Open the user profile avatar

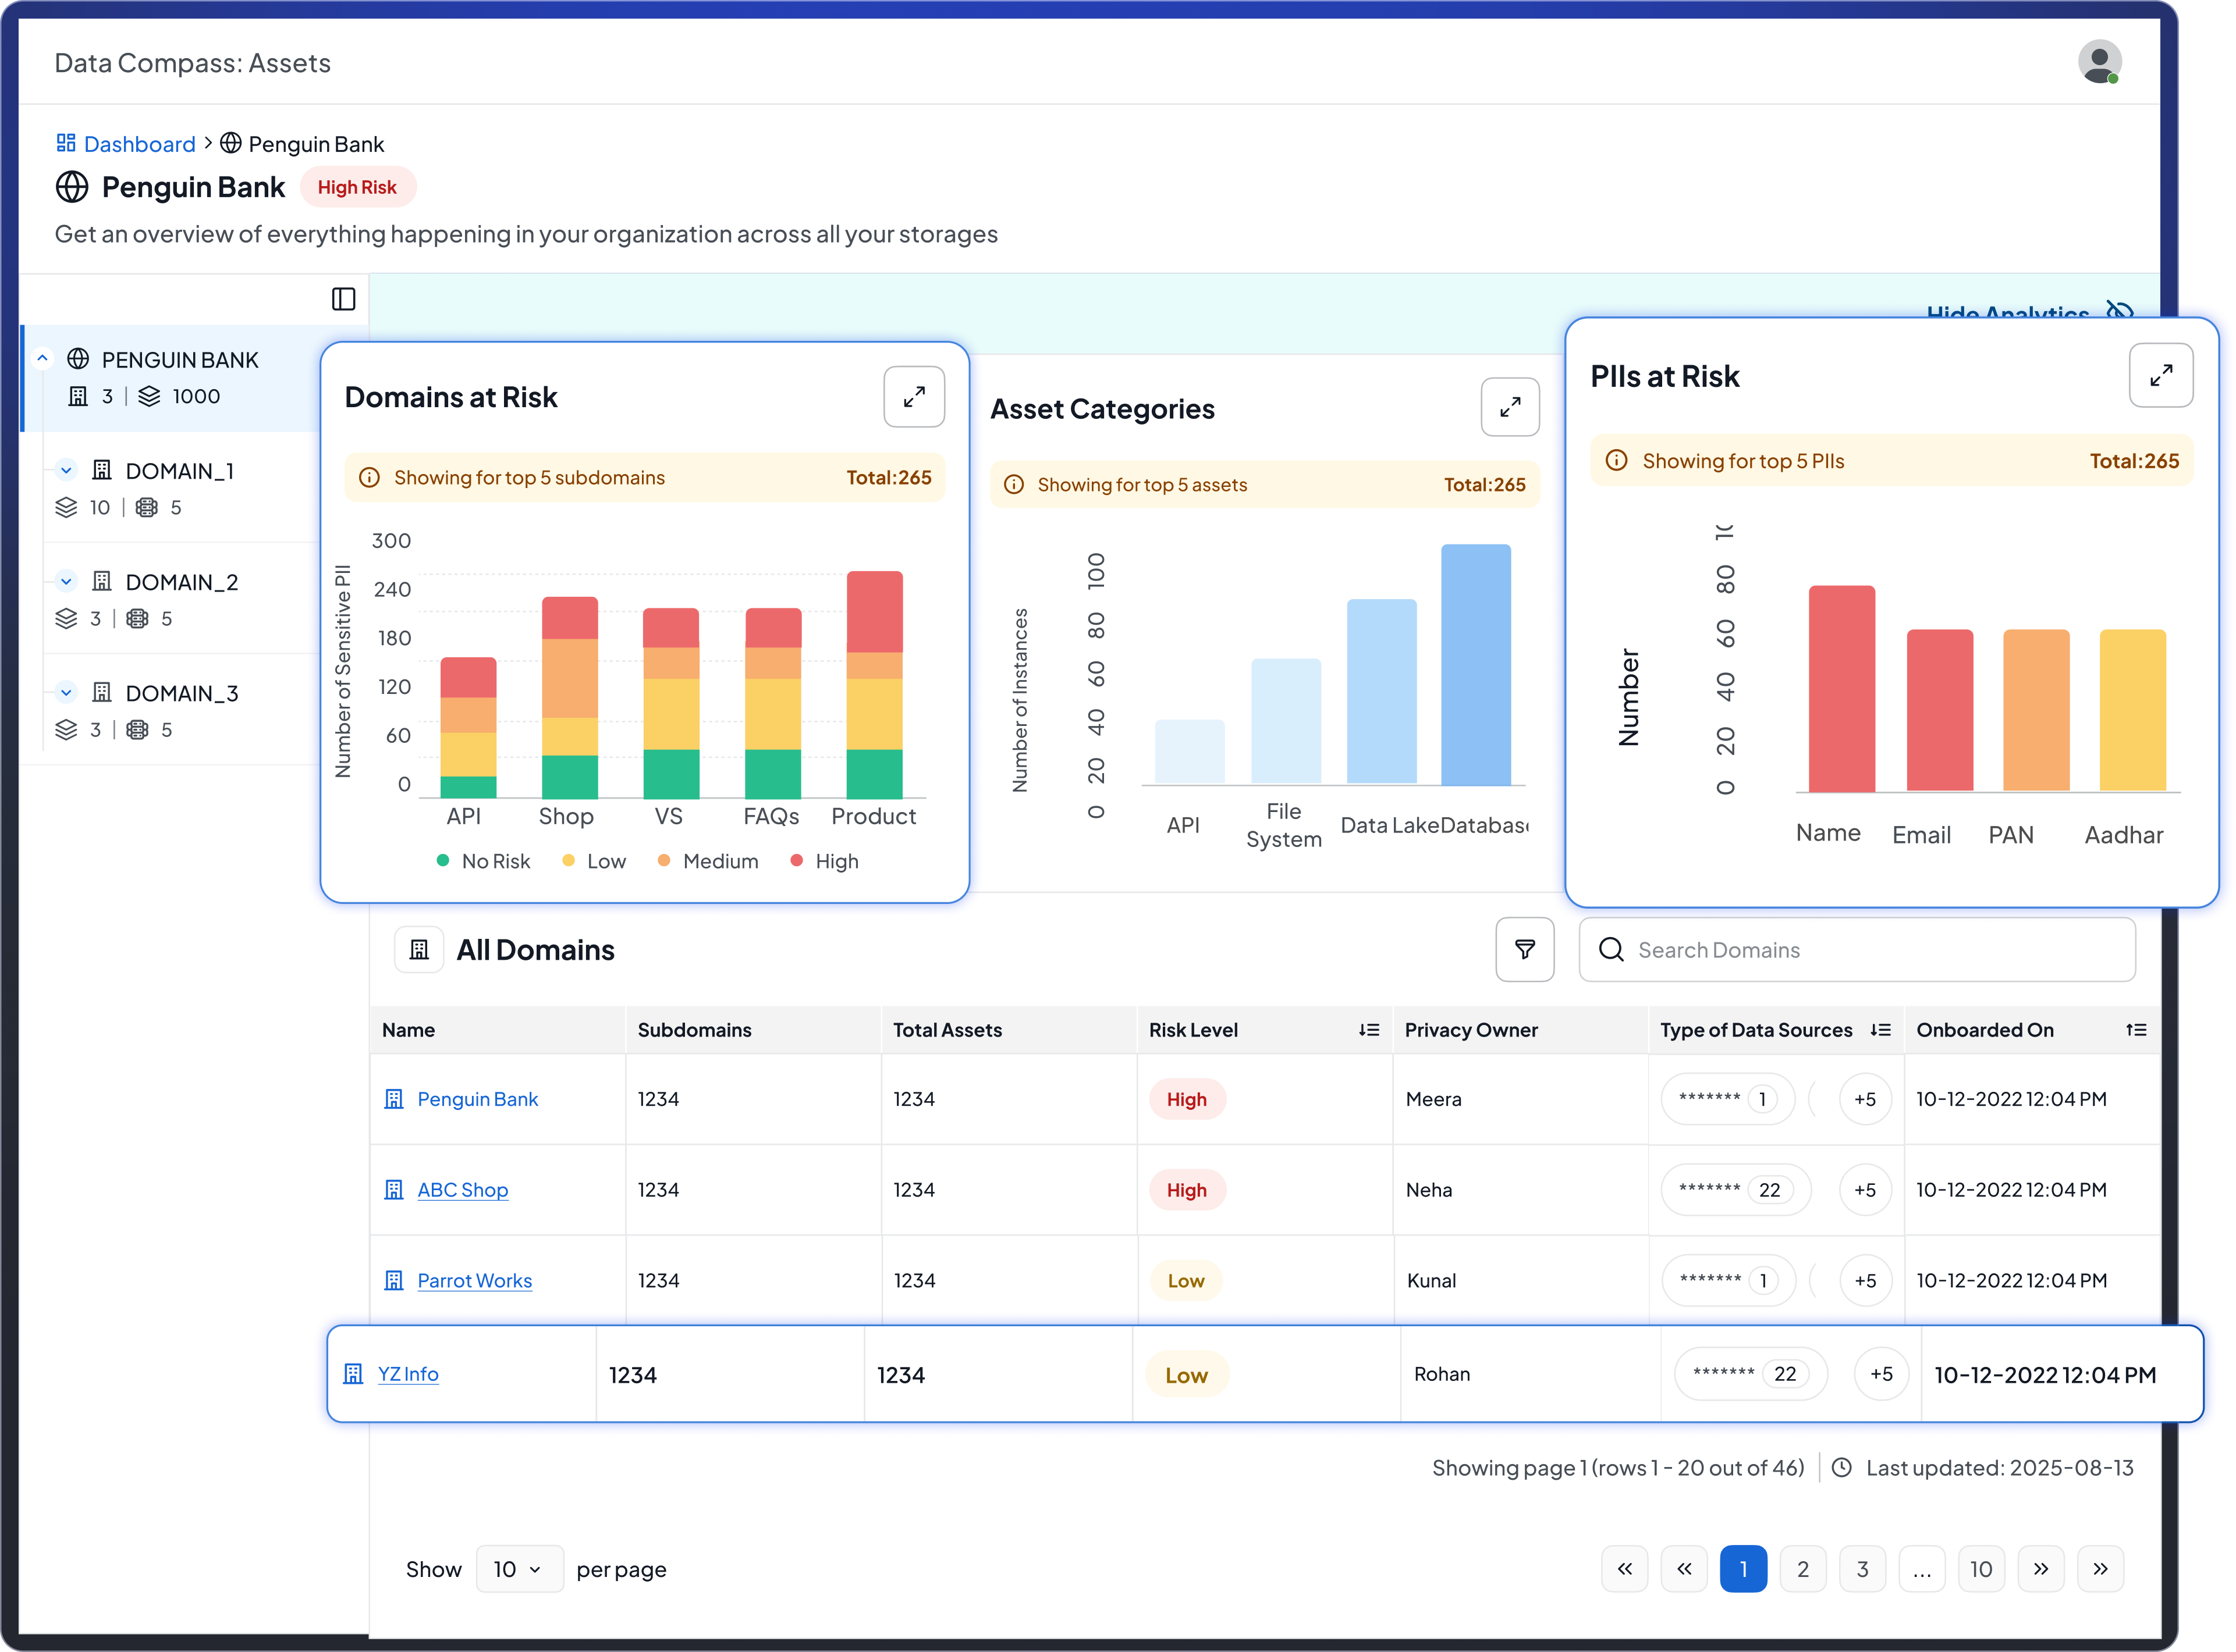(x=2099, y=62)
